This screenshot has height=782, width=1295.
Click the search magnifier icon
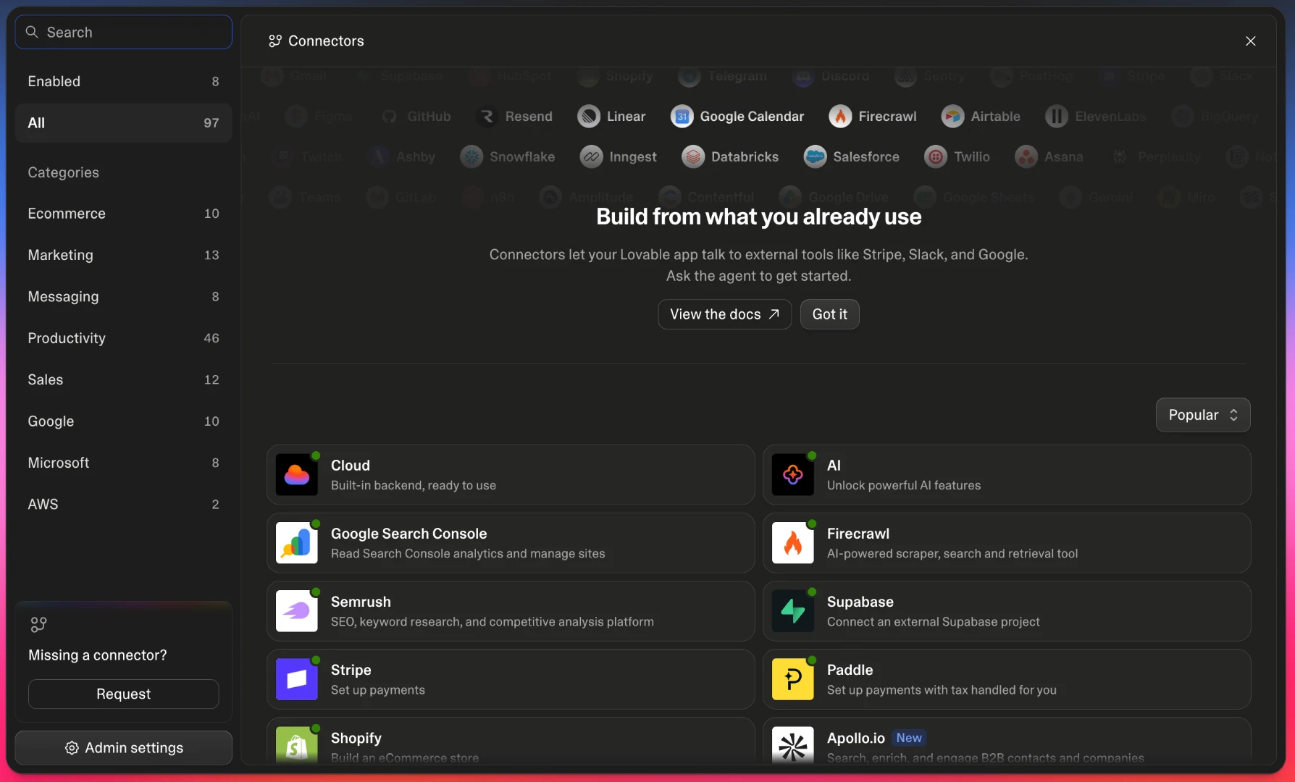click(x=32, y=32)
